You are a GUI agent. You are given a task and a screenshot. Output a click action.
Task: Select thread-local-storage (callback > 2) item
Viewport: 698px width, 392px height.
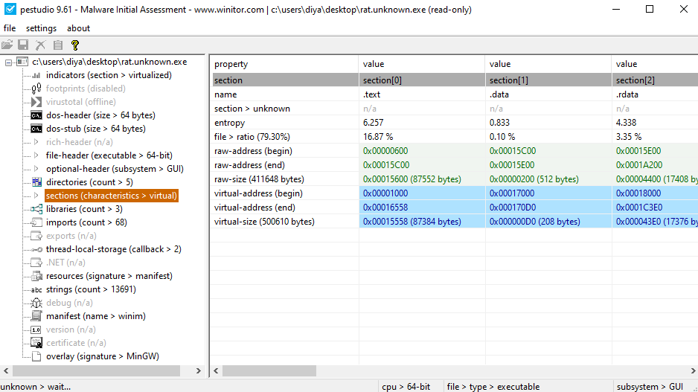point(114,249)
